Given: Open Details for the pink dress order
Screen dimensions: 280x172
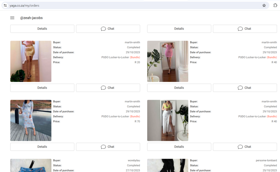Looking at the screenshot, I should coord(179,88).
